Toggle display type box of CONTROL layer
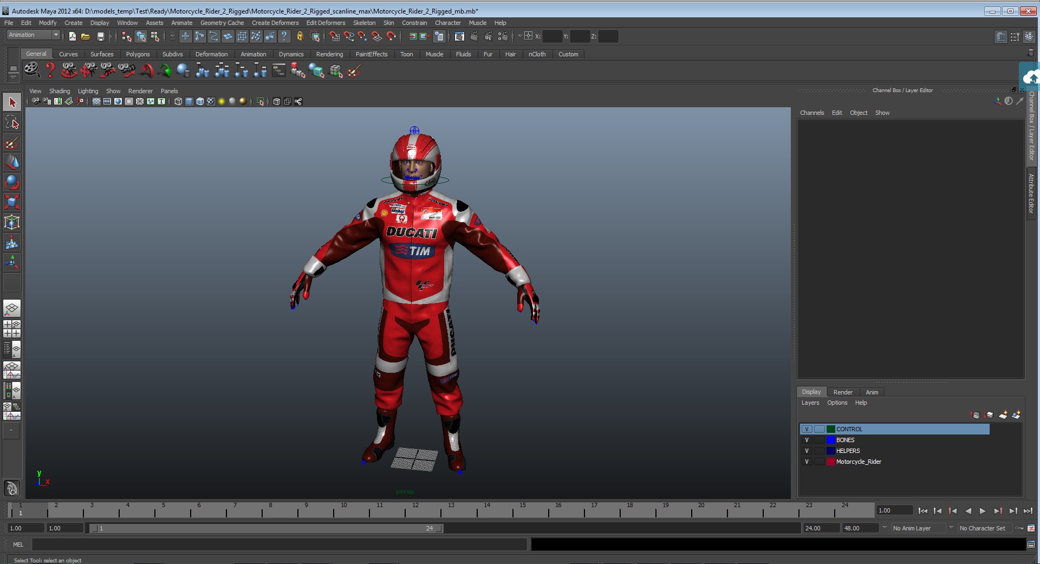The width and height of the screenshot is (1040, 564). point(819,429)
